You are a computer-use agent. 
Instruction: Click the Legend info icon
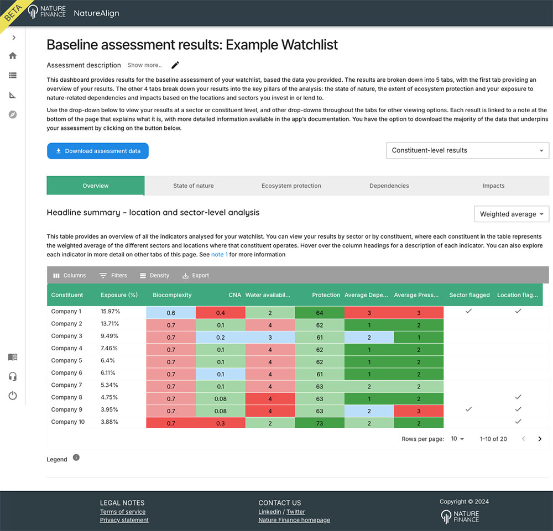click(x=76, y=458)
